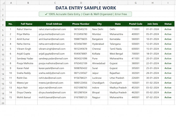The height and width of the screenshot is (117, 176).
Task: Select column A header
Action: 11,3
